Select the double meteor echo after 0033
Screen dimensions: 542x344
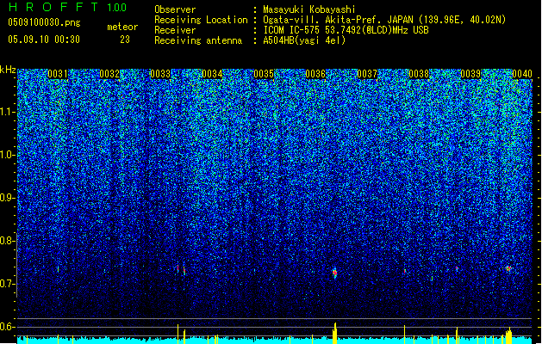(181, 270)
